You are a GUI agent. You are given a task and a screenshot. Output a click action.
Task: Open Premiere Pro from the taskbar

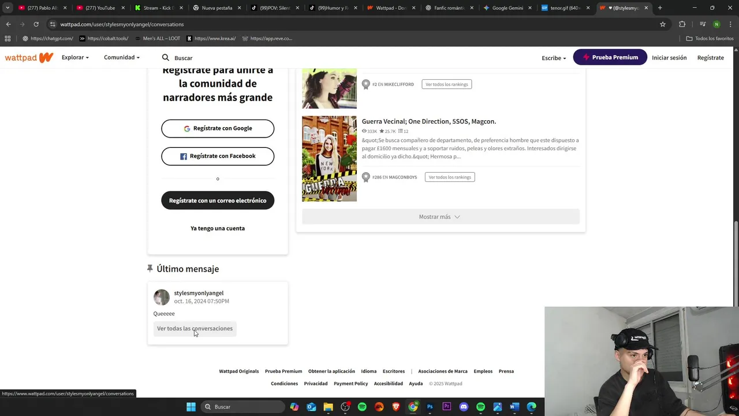(446, 407)
